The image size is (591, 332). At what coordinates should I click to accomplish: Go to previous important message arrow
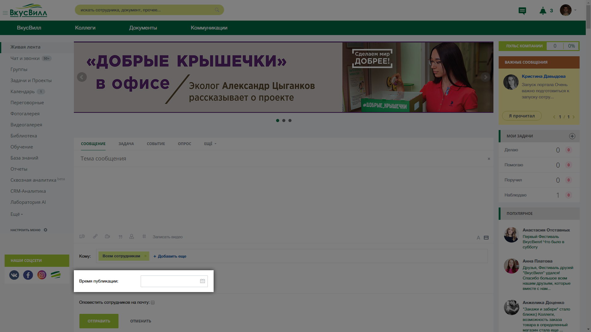click(554, 117)
